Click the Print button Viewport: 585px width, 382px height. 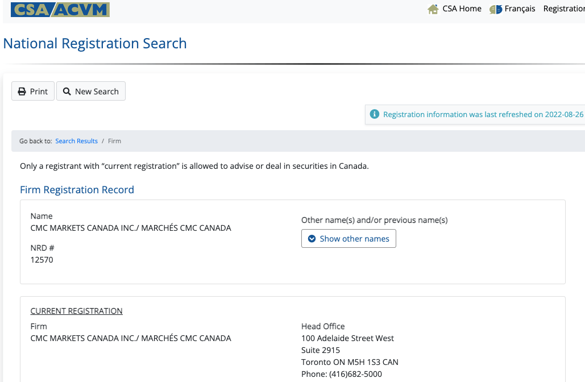pos(33,91)
